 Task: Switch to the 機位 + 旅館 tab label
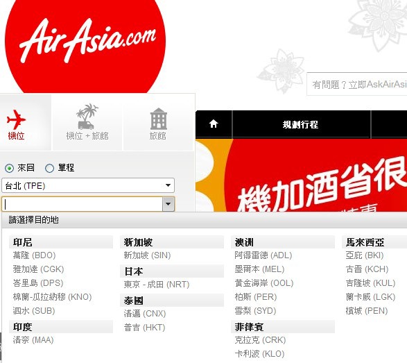pyautogui.click(x=87, y=136)
